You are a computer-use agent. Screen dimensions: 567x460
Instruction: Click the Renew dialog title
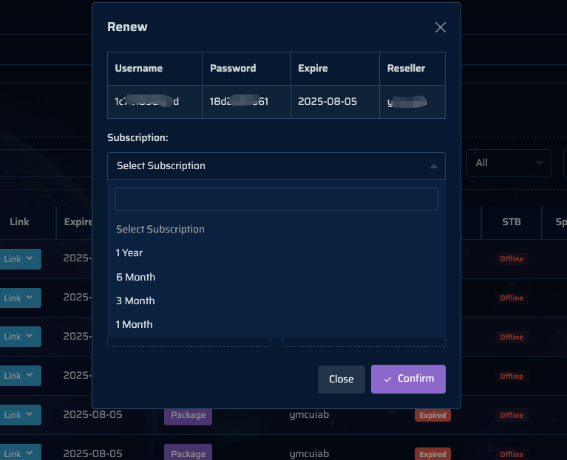(127, 27)
